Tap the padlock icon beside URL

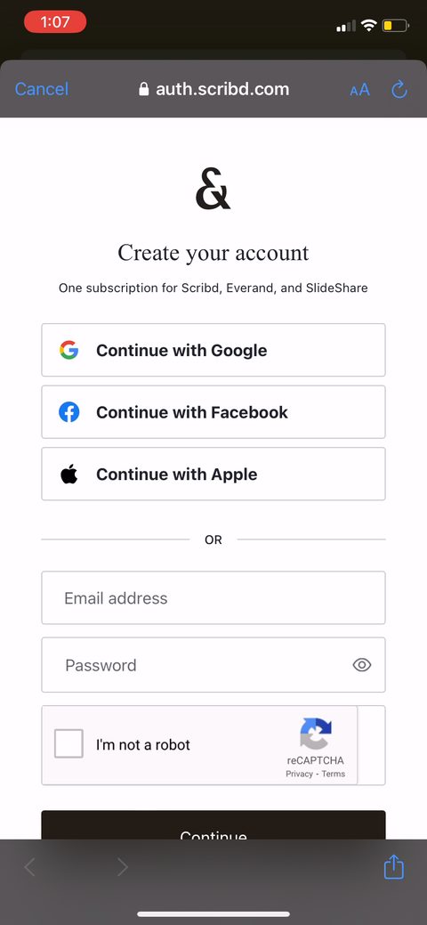[x=143, y=89]
